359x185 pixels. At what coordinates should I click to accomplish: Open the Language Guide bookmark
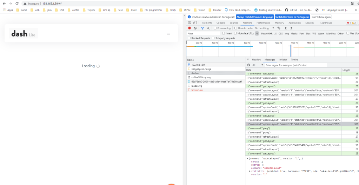coord(335,10)
